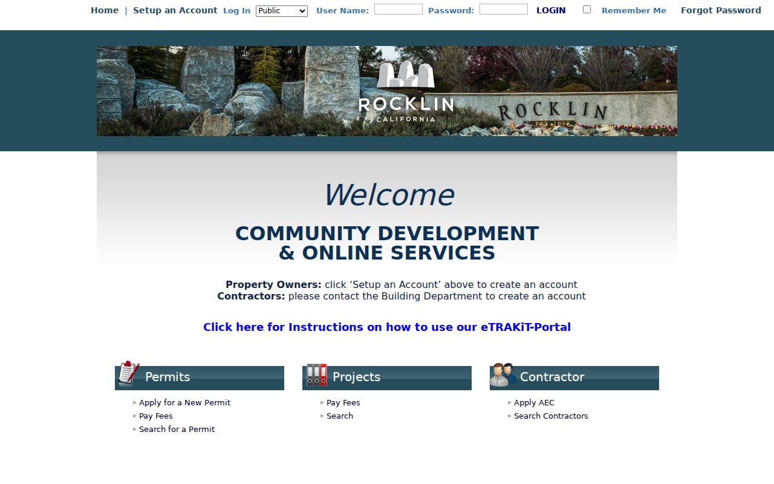Tick the Remember Me checkbox
774x484 pixels.
pos(587,10)
